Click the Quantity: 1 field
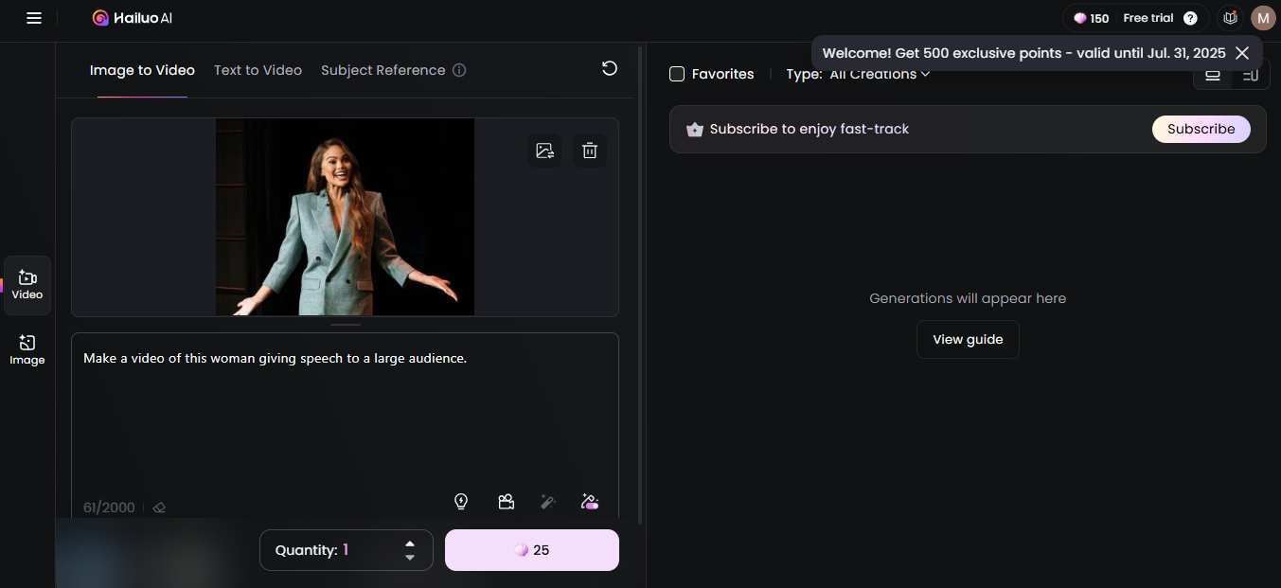This screenshot has width=1281, height=588. [347, 550]
